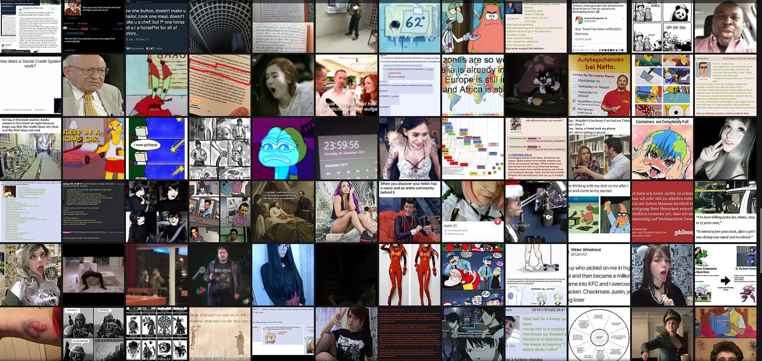This screenshot has width=762, height=361.
Task: Open the sad blue frog thumbnail
Action: point(283,149)
